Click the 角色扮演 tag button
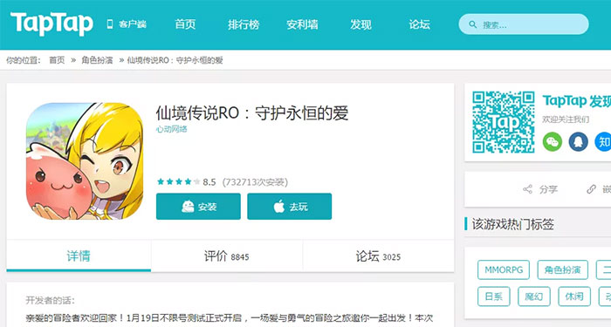Image resolution: width=611 pixels, height=327 pixels. pyautogui.click(x=563, y=269)
